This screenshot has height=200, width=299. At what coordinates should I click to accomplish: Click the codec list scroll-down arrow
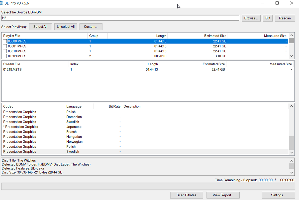(291, 152)
